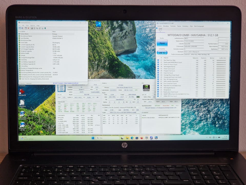Click the properties window icon in BatteryInfoView toolbar
246x185 pixels.
point(26,28)
